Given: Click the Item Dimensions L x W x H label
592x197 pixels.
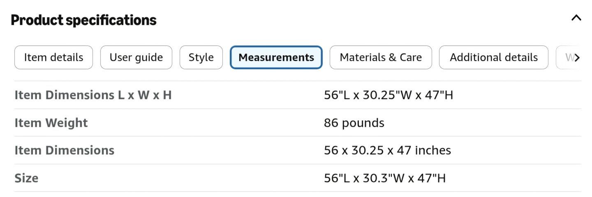Looking at the screenshot, I should coord(93,95).
